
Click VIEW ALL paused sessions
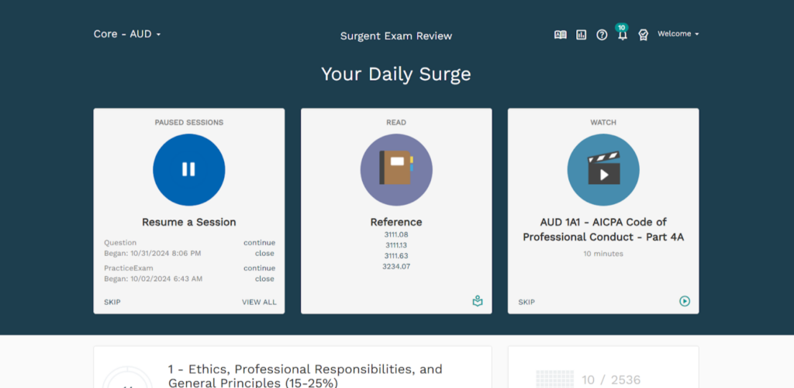pos(259,303)
